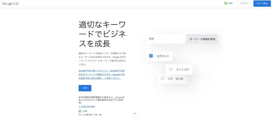
Task: Expand page with the down chevron button
Action: (x=135, y=113)
